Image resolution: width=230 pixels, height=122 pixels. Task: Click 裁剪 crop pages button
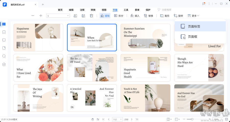pos(165,16)
